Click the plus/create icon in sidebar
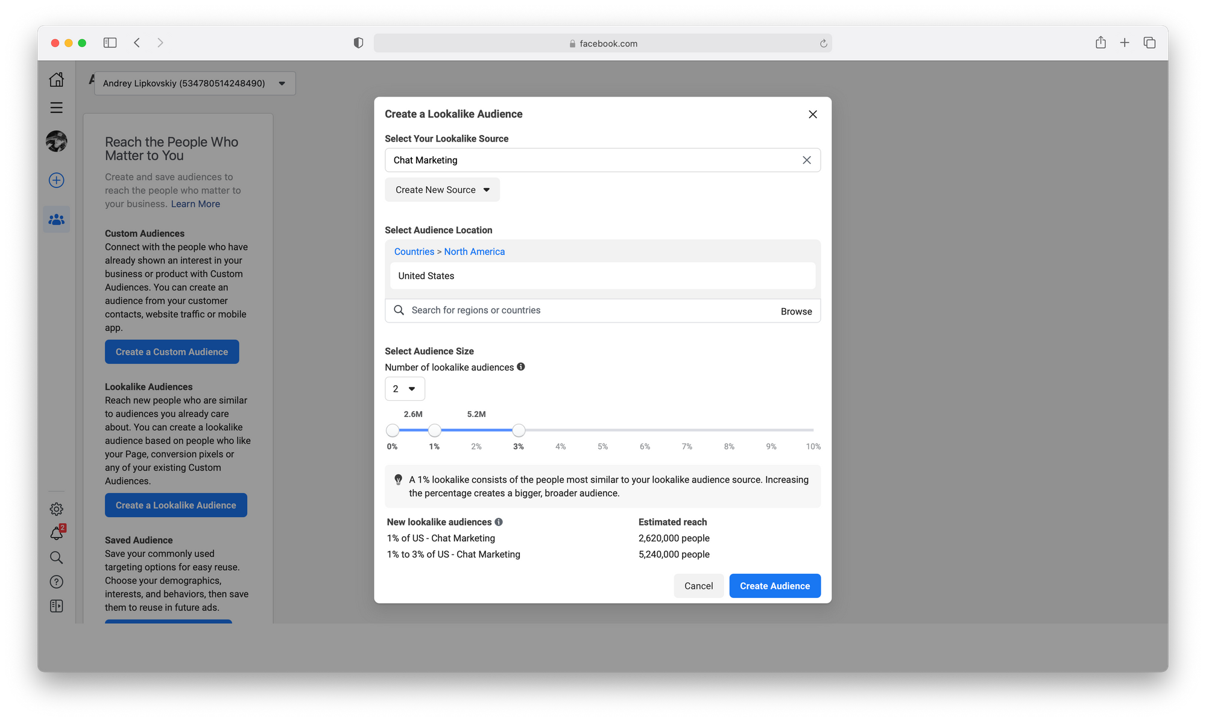This screenshot has height=722, width=1206. (x=56, y=180)
